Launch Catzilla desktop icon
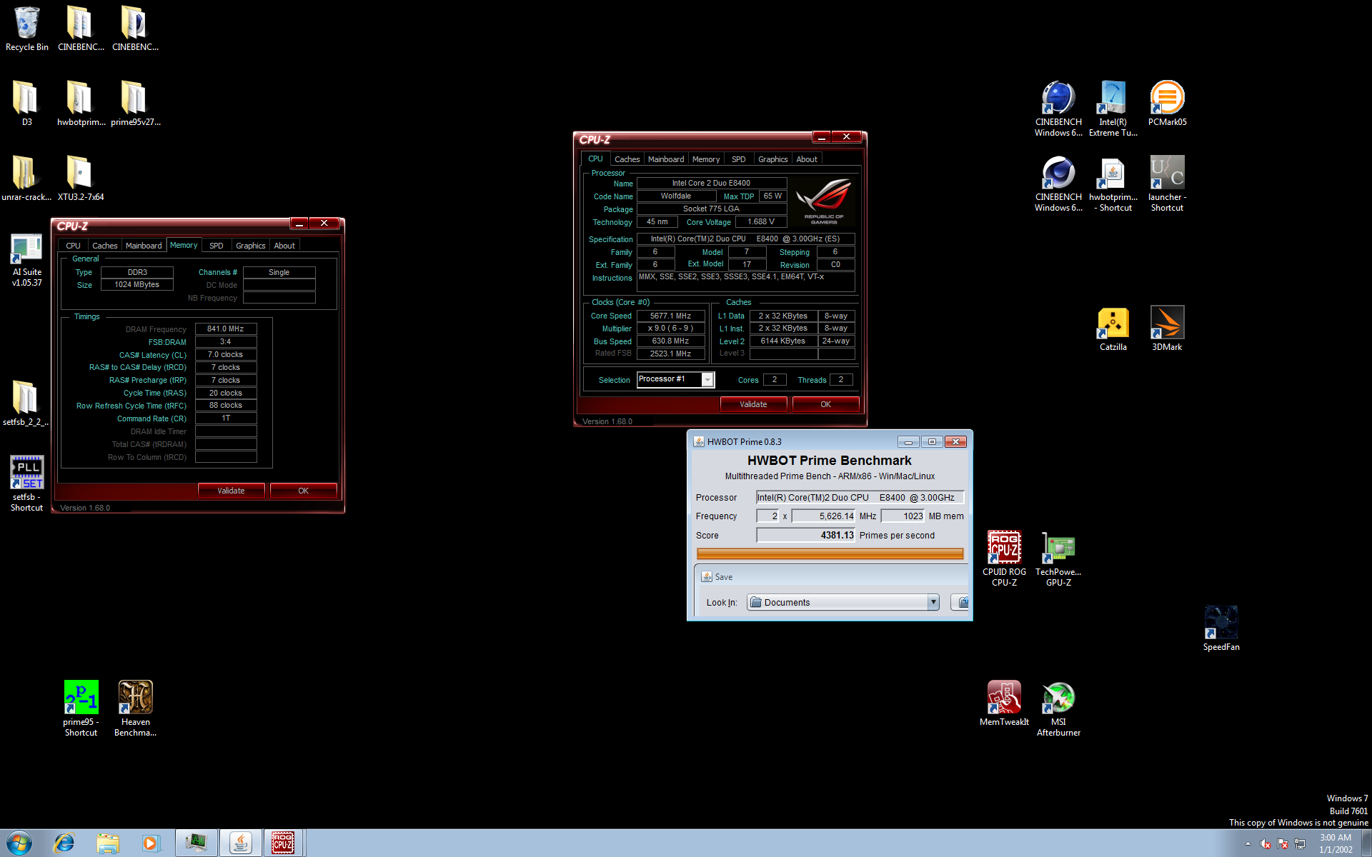1372x857 pixels. 1113,329
